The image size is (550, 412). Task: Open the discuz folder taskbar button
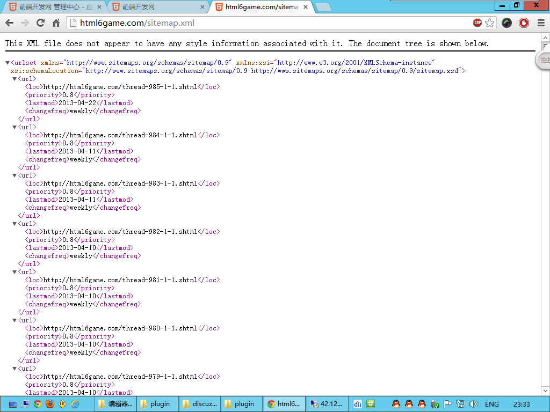coord(200,404)
